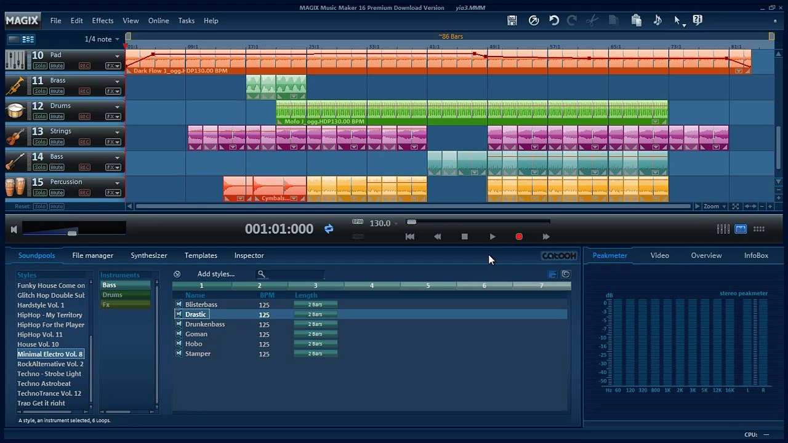Open mixer icon on the Pad track
788x443 pixels.
coord(15,60)
